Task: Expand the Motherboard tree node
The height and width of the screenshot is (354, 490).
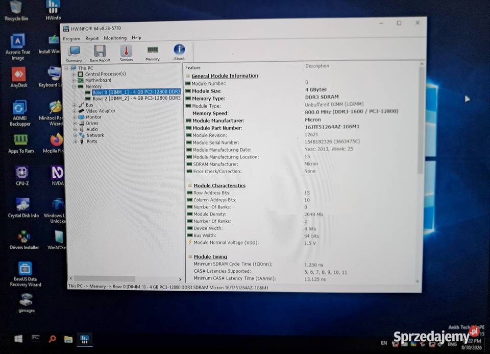Action: click(x=73, y=80)
